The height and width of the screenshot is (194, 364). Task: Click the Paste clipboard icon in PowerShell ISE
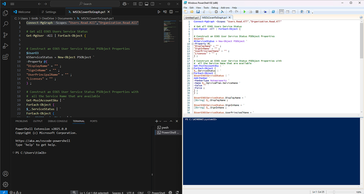[216, 12]
